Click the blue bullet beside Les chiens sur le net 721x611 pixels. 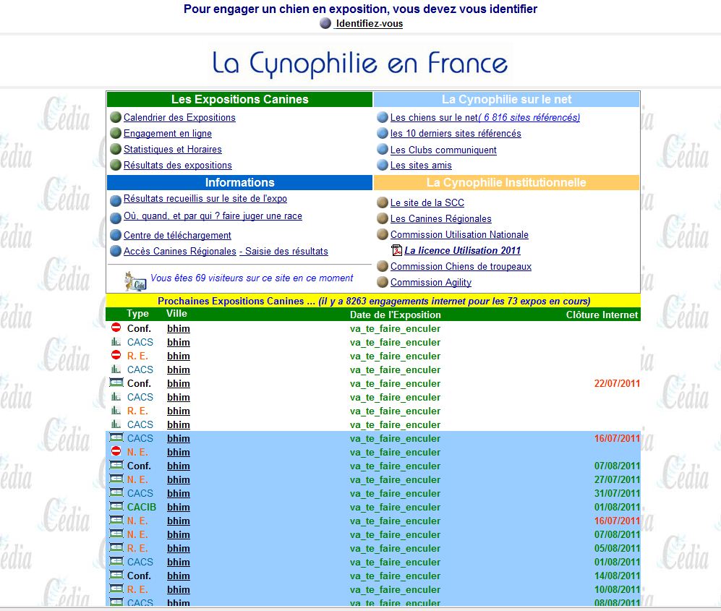click(382, 117)
